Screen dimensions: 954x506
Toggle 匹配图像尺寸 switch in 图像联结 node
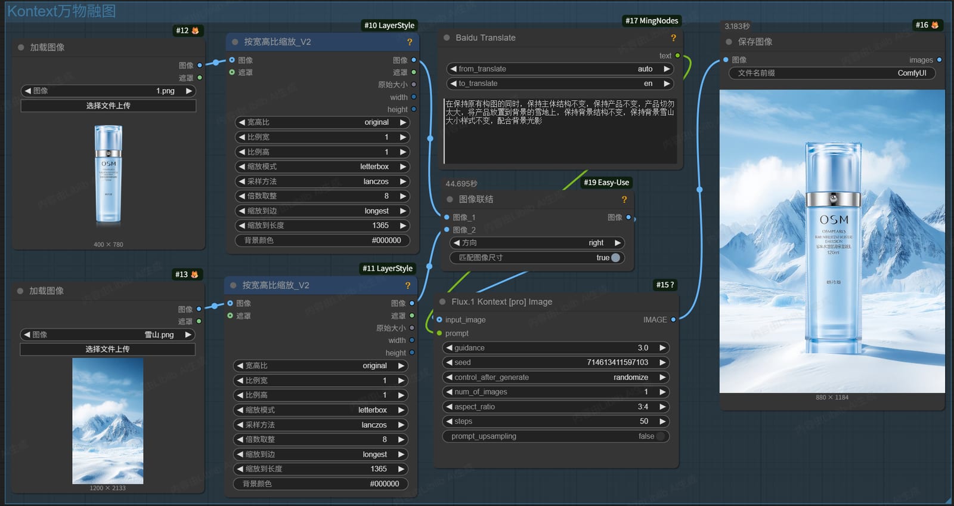[616, 258]
